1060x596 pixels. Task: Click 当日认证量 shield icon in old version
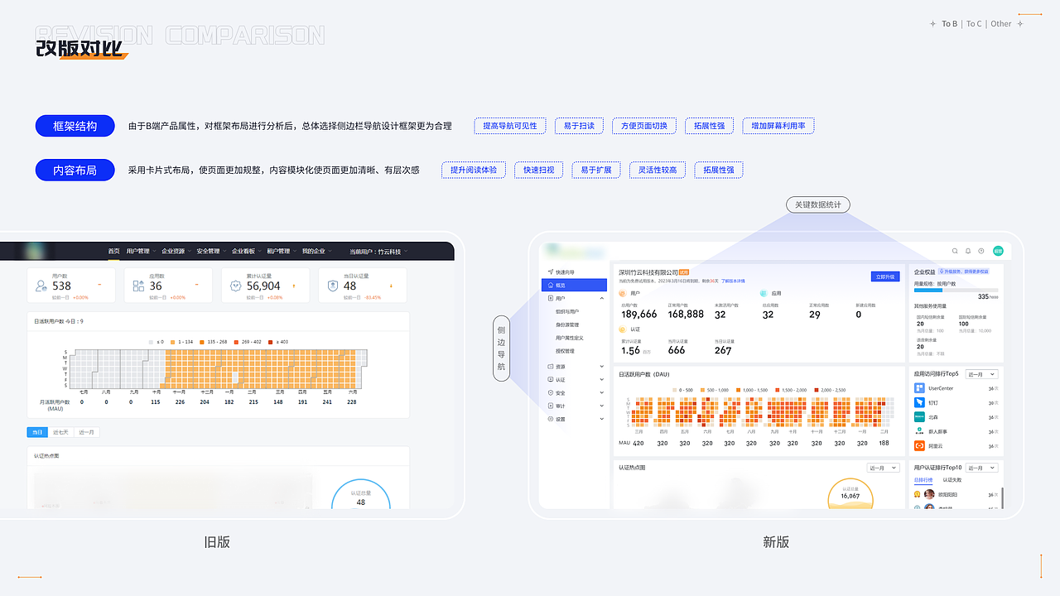point(332,286)
